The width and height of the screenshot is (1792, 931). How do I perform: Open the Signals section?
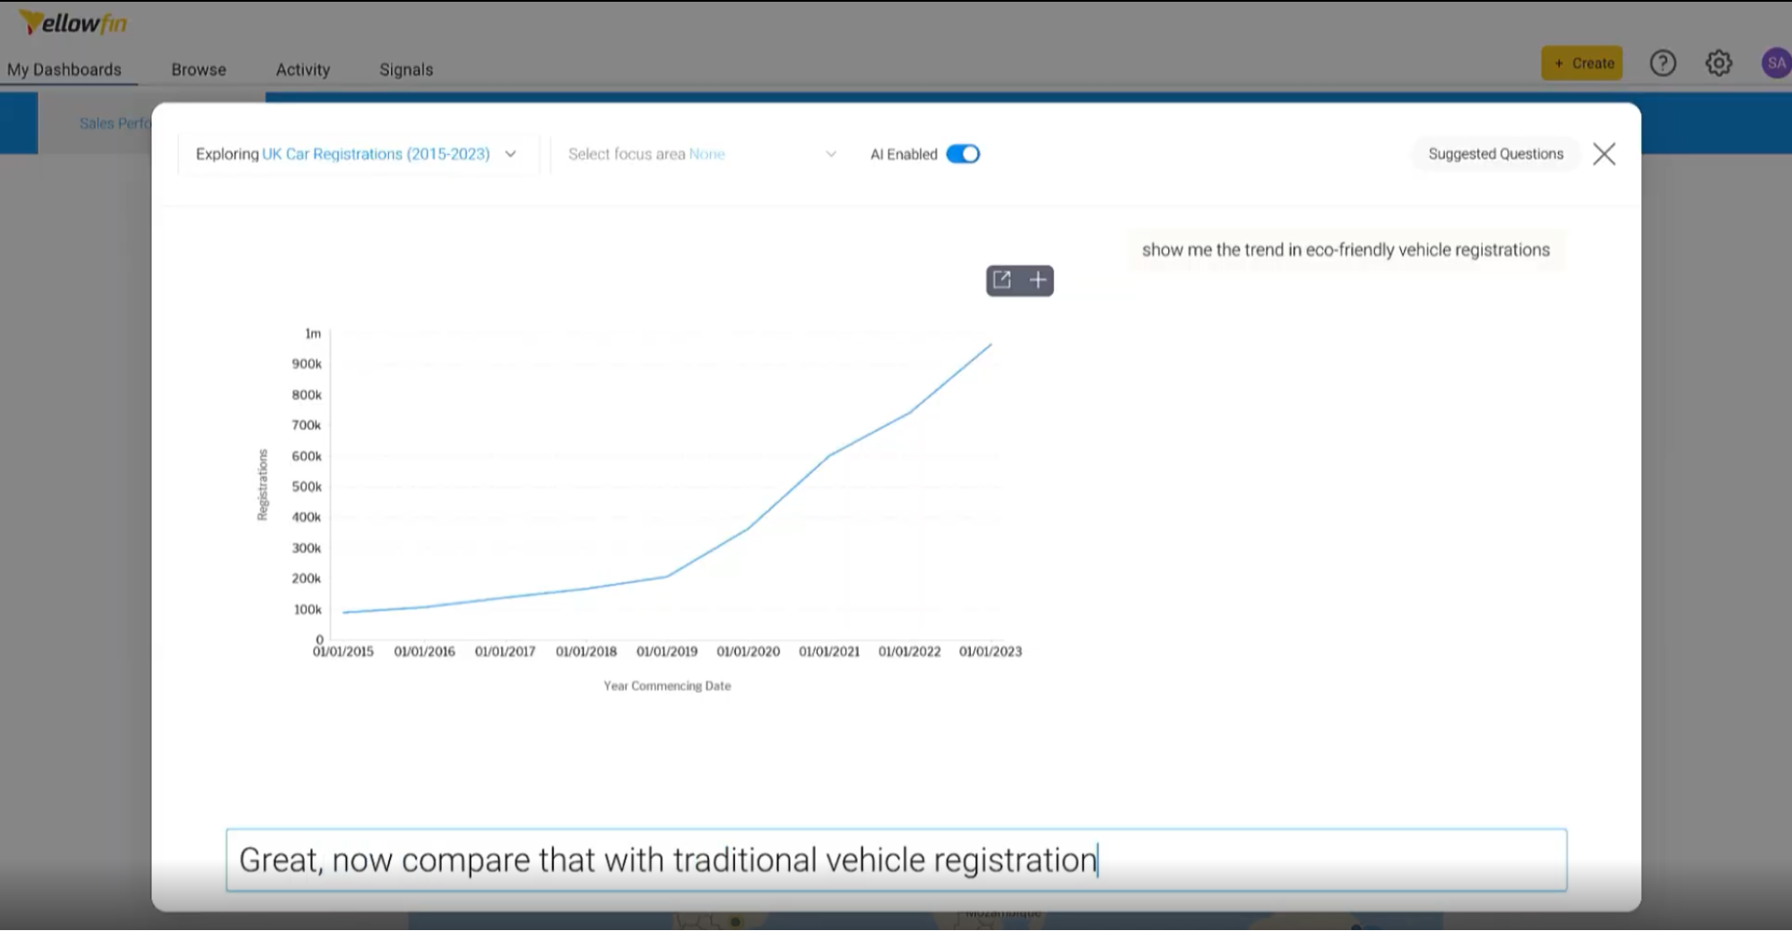click(406, 69)
